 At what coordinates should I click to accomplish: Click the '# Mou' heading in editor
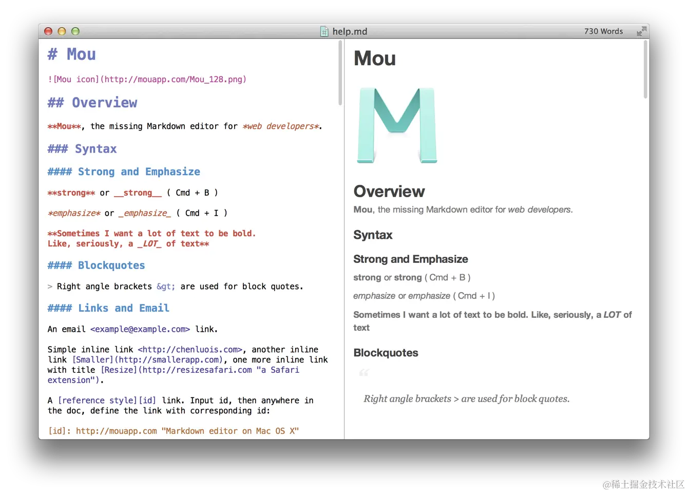[71, 54]
